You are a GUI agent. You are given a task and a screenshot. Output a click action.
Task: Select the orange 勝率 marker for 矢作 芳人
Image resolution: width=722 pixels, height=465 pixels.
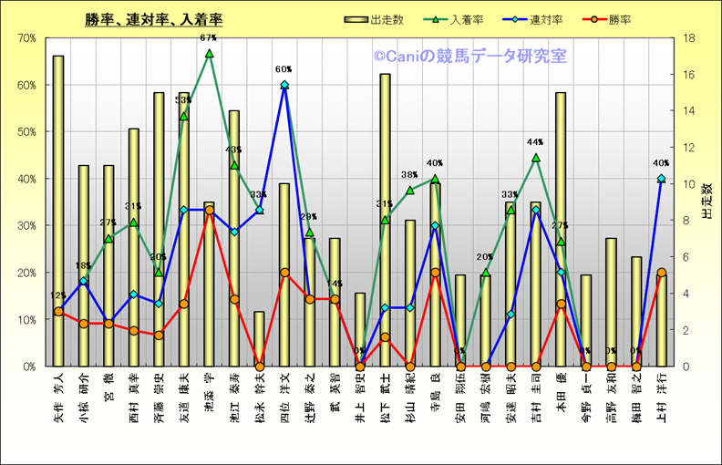tap(58, 311)
